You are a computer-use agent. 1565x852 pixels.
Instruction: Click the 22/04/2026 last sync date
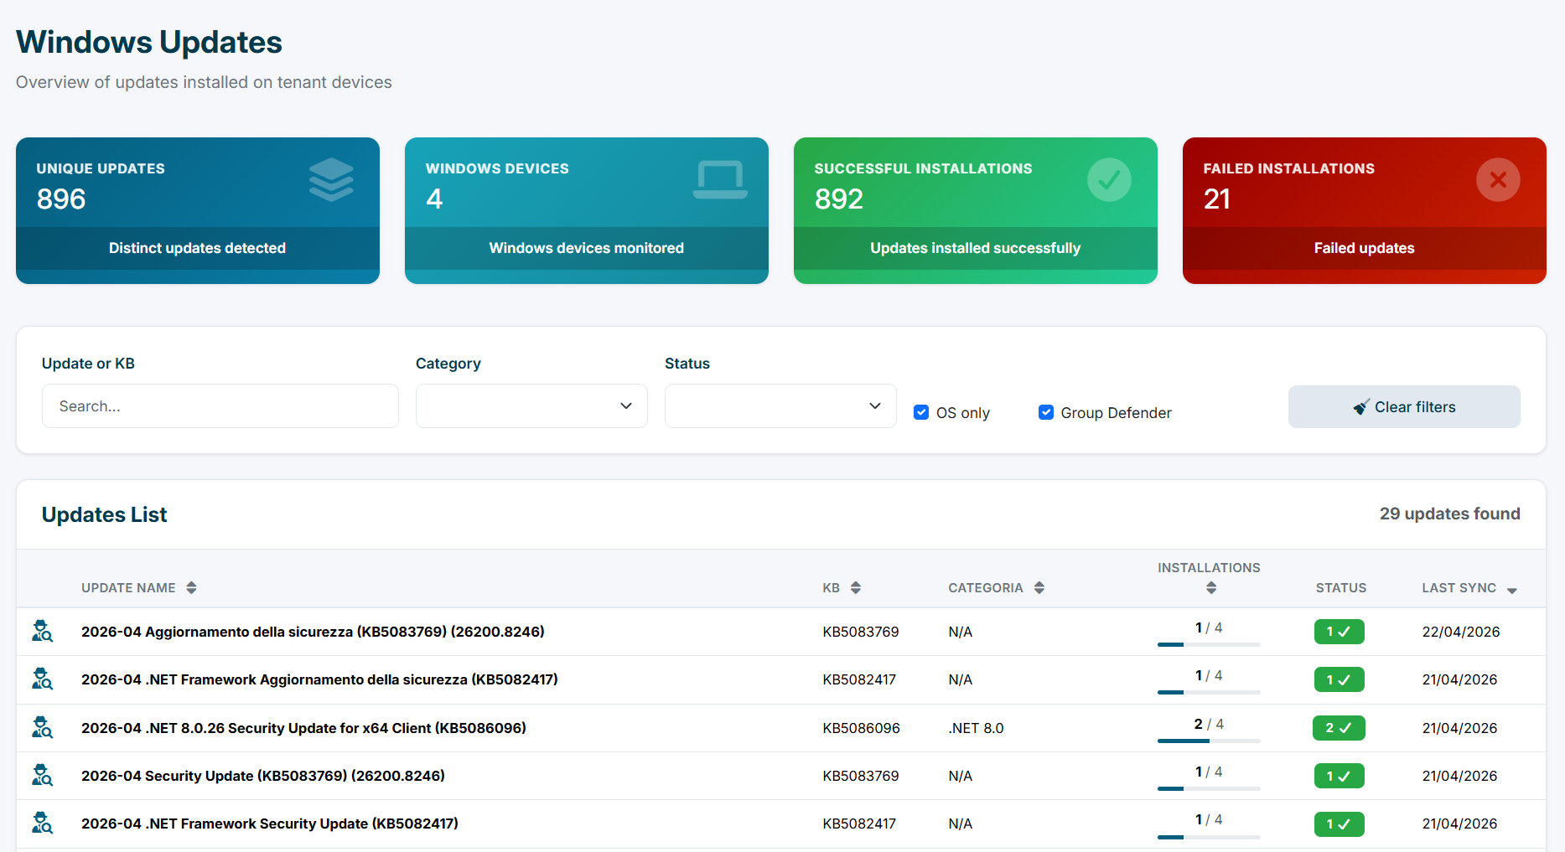coord(1460,631)
